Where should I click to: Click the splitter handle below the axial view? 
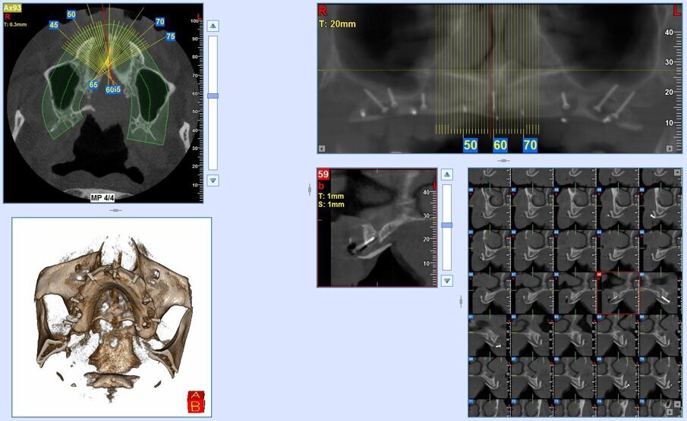coord(112,209)
